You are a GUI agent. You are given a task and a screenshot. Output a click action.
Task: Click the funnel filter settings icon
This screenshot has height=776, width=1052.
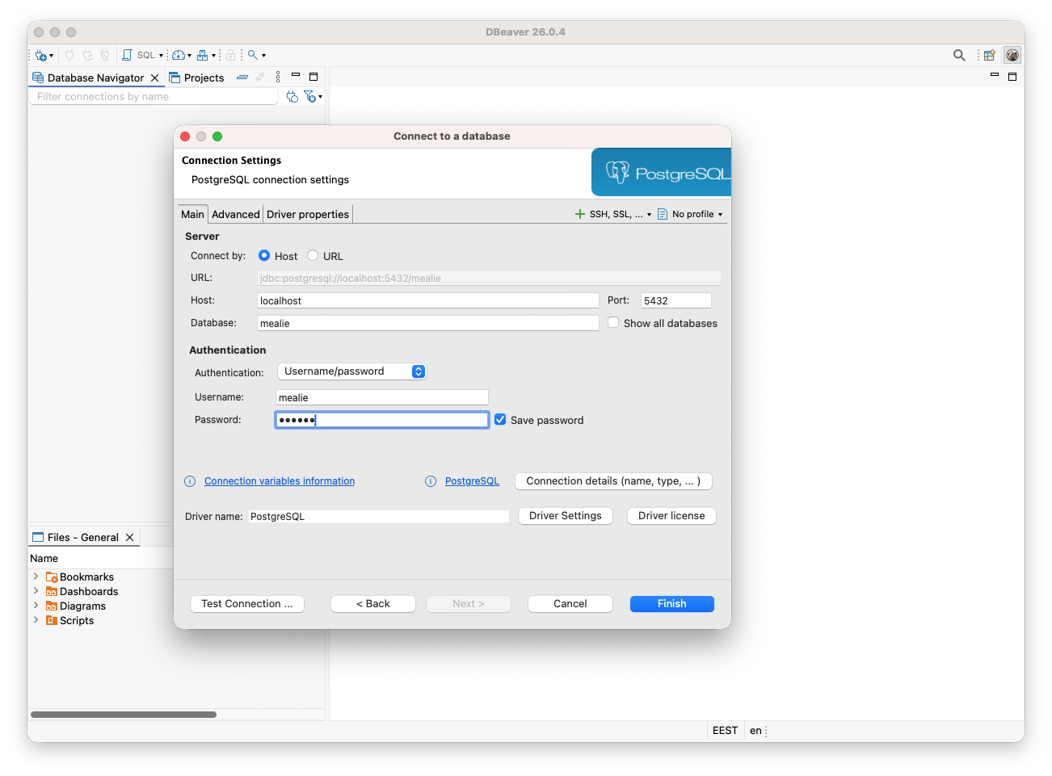point(309,97)
